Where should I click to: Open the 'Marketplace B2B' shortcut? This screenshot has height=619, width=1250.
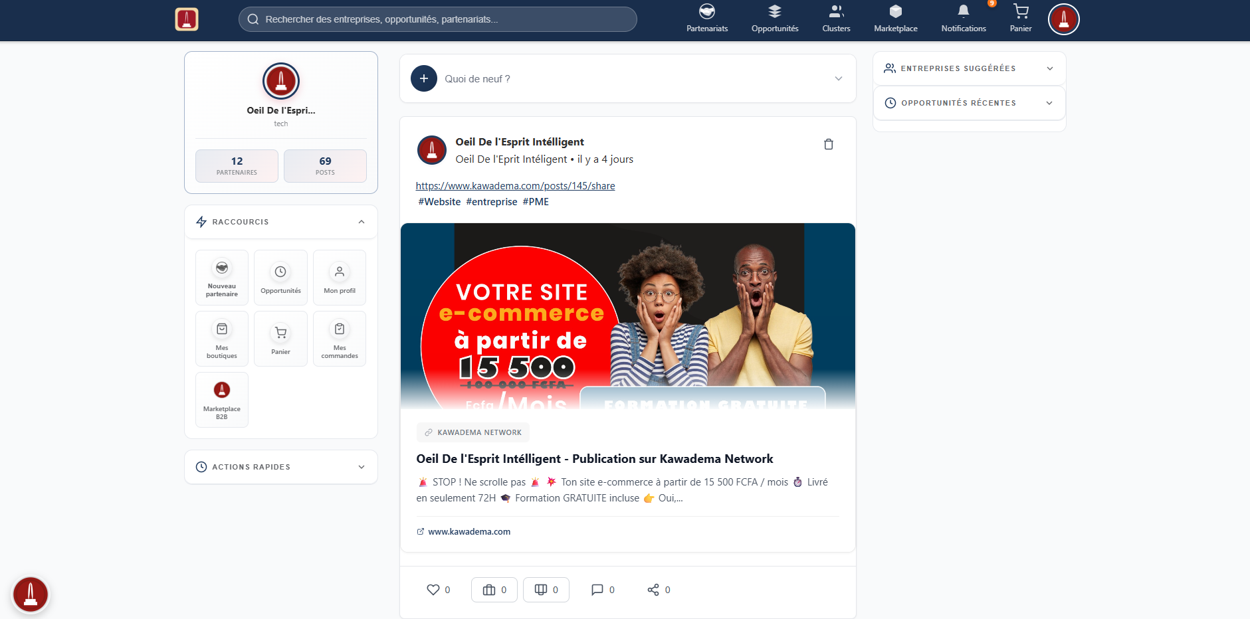click(x=221, y=399)
